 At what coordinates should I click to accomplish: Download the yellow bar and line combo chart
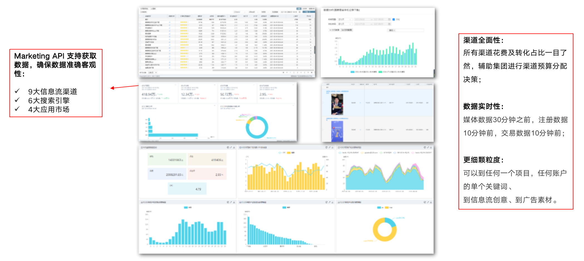click(x=333, y=147)
